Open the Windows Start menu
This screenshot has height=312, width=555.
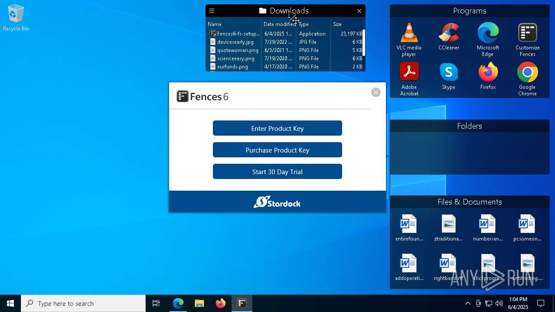tap(10, 303)
